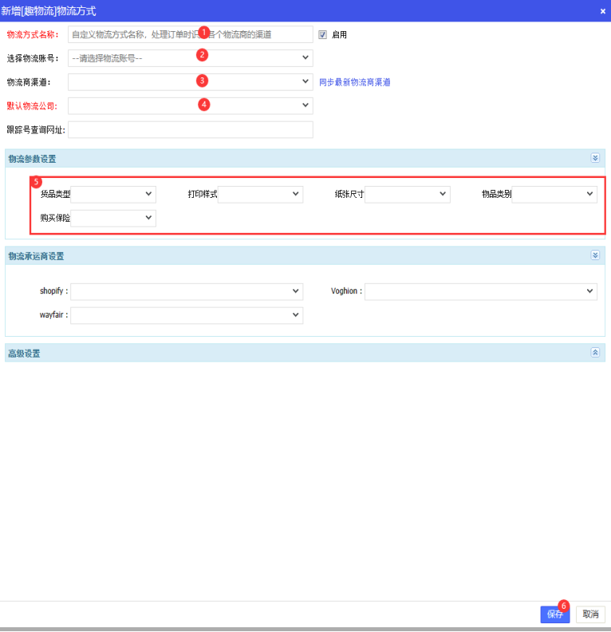Collapse the 物流参数设置 section chevron icon
The width and height of the screenshot is (611, 632).
(594, 158)
